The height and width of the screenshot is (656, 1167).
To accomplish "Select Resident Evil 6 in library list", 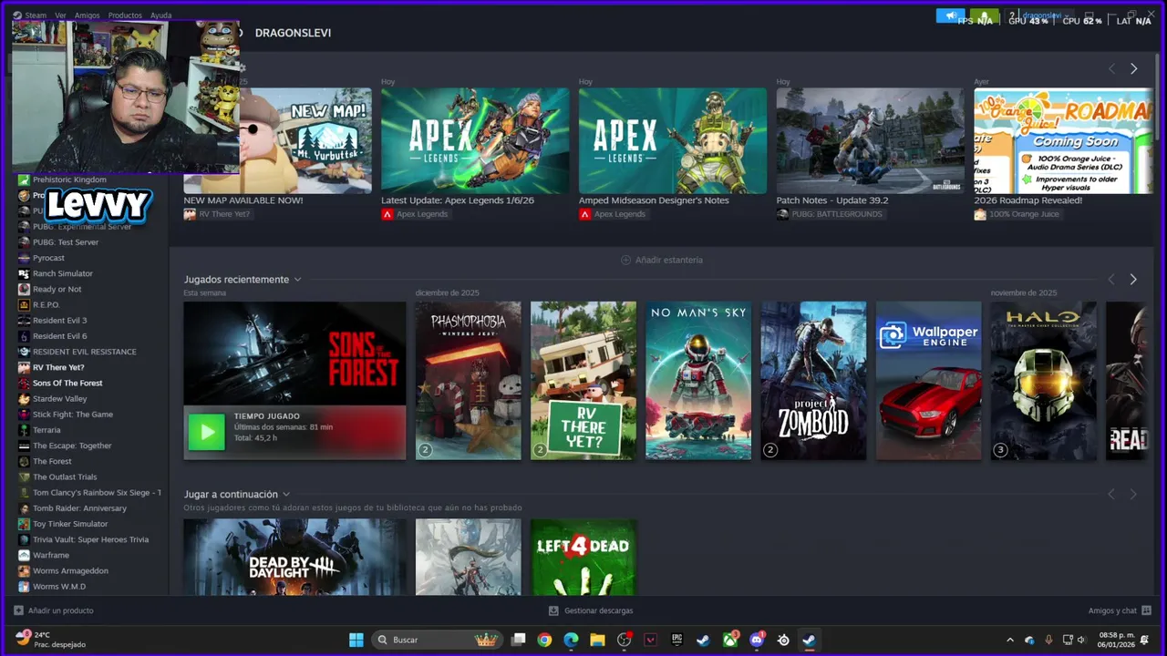I will pos(60,336).
